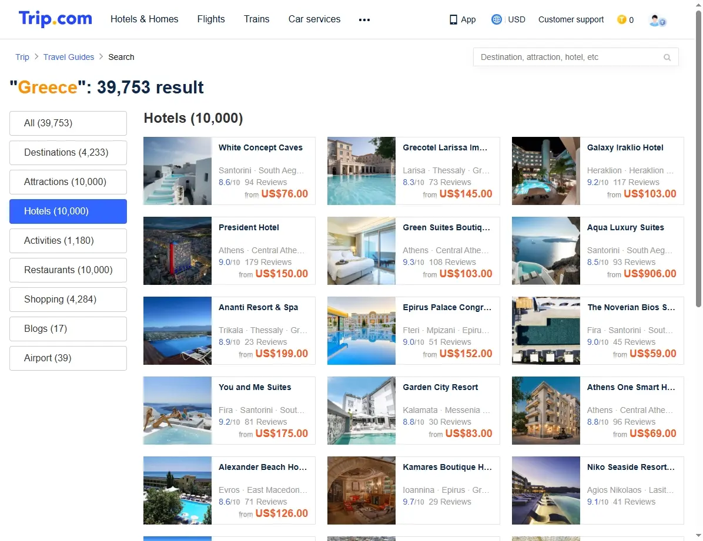
Task: Open You and Me Suites photo
Action: pyautogui.click(x=178, y=411)
